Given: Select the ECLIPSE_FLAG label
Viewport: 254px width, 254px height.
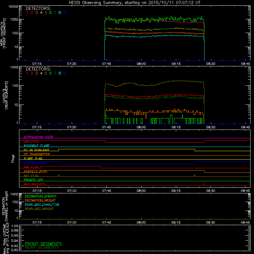Looking at the screenshot, I should (x=35, y=163).
